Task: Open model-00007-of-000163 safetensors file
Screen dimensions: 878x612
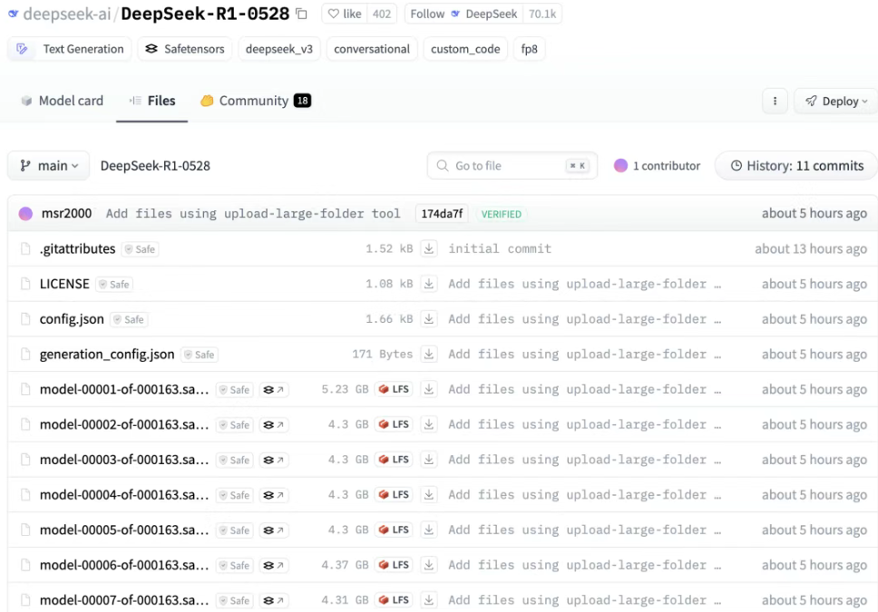Action: point(123,600)
